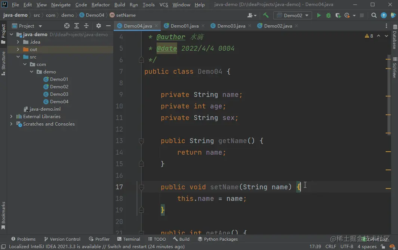398x250 pixels.
Task: Click the Build project hammer icon
Action: [x=266, y=15]
